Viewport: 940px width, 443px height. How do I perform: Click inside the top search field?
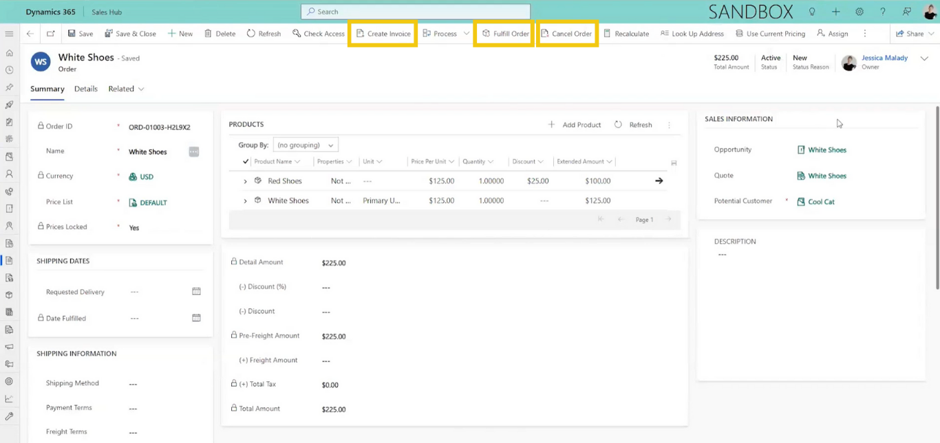(x=415, y=11)
